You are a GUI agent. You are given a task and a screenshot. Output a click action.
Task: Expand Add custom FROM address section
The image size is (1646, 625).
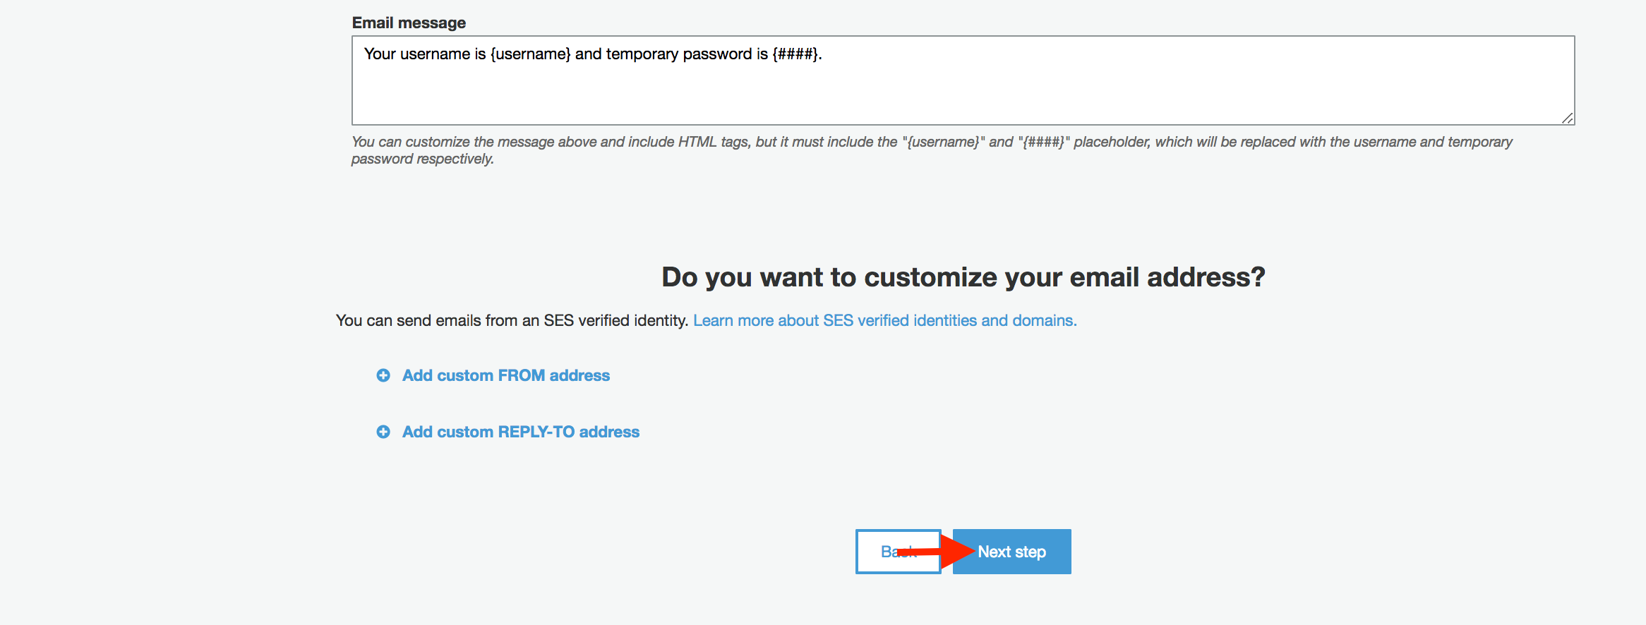coord(506,375)
